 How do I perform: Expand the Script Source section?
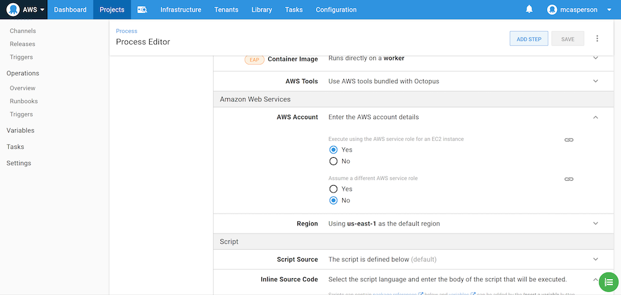pyautogui.click(x=596, y=259)
